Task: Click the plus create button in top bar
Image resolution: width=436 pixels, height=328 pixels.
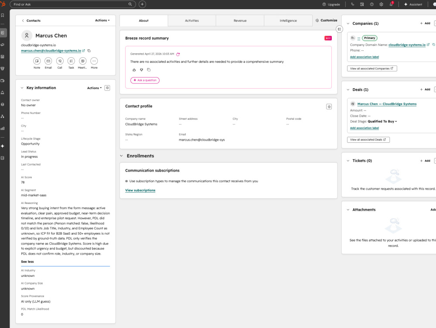Action: point(142,4)
